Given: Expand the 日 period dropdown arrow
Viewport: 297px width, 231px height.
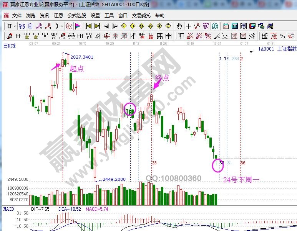Looking at the screenshot, I should [x=15, y=26].
